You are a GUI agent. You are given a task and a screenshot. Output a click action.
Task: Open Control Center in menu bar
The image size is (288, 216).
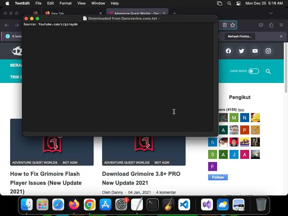(x=238, y=3)
